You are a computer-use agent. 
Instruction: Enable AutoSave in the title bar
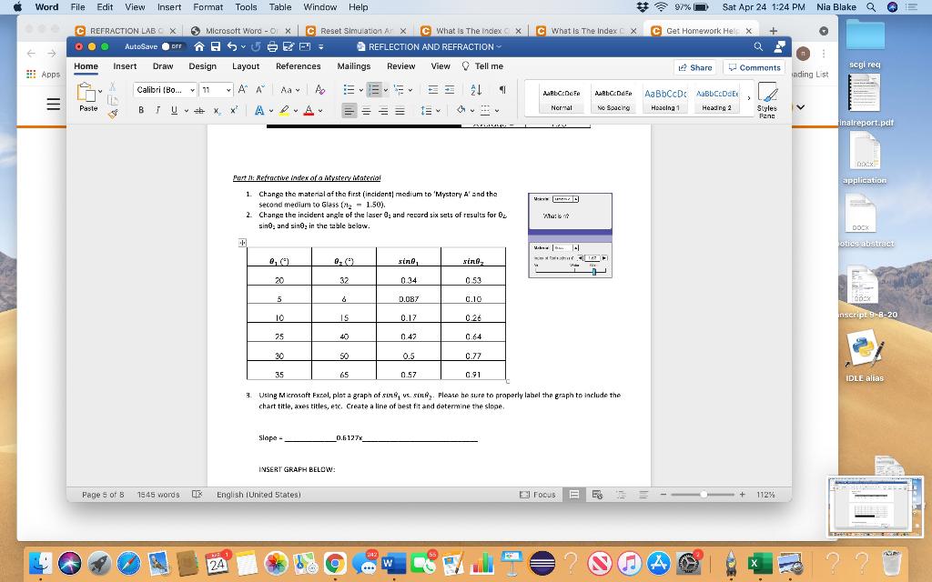pos(172,45)
